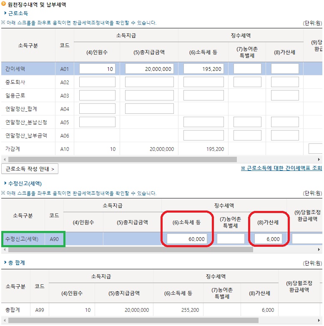Click the 수정신고(세액) section heading
This screenshot has height=326, width=324.
[25, 183]
